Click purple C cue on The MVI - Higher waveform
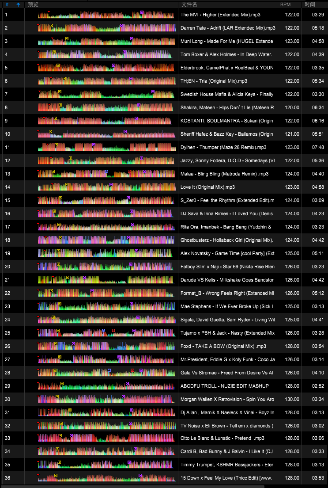 pyautogui.click(x=142, y=12)
